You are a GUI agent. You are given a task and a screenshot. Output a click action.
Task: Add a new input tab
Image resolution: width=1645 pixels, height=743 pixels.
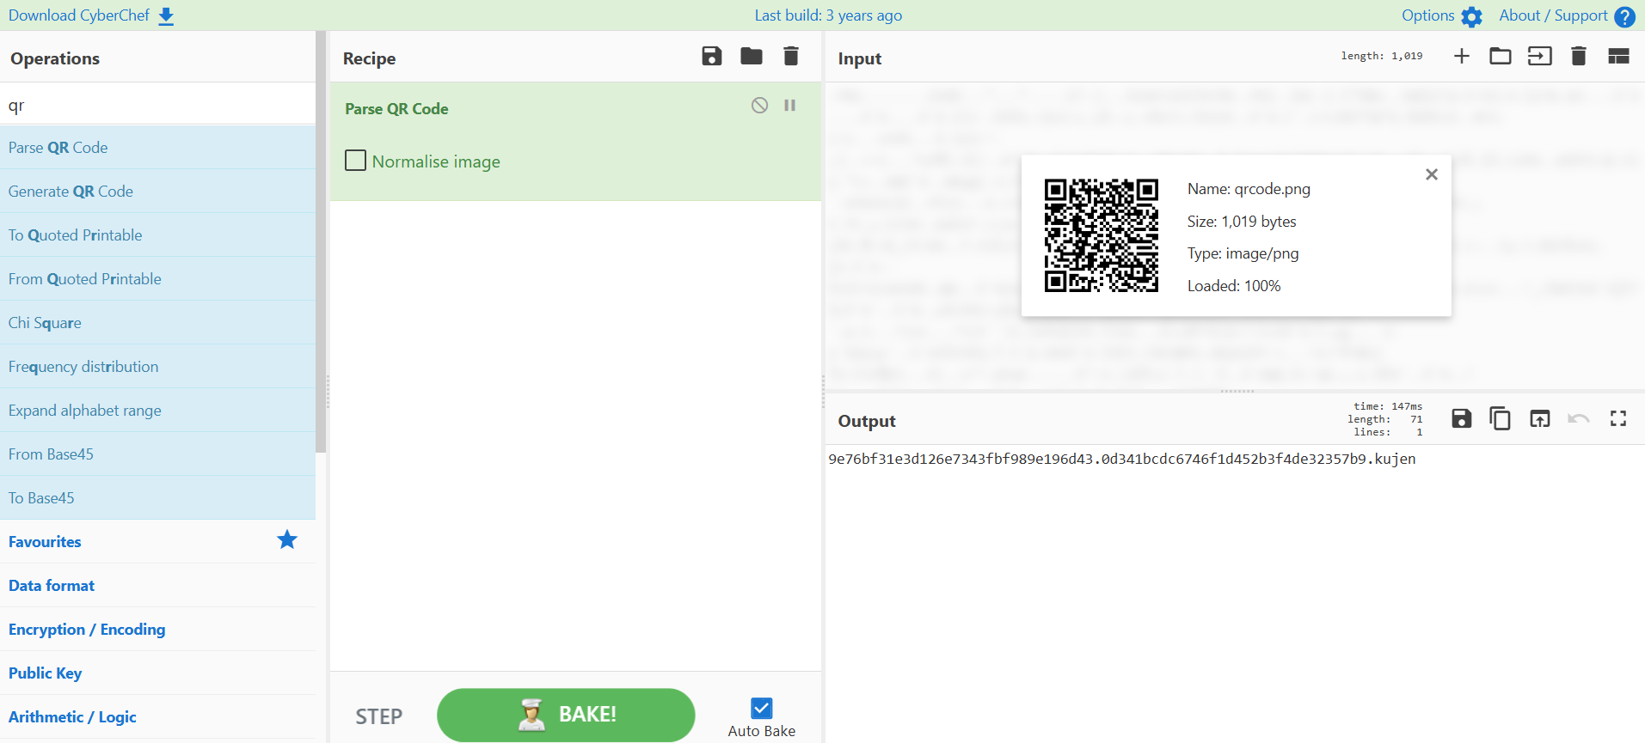click(1461, 57)
